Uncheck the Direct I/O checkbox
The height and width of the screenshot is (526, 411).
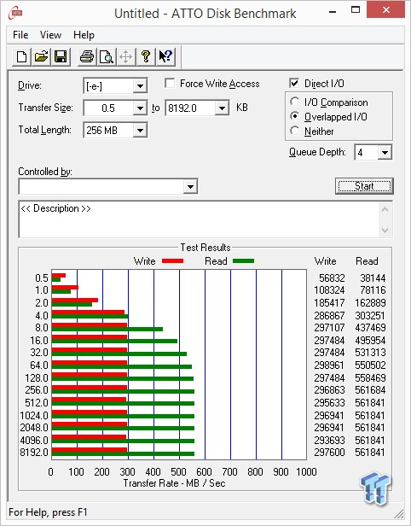point(294,83)
